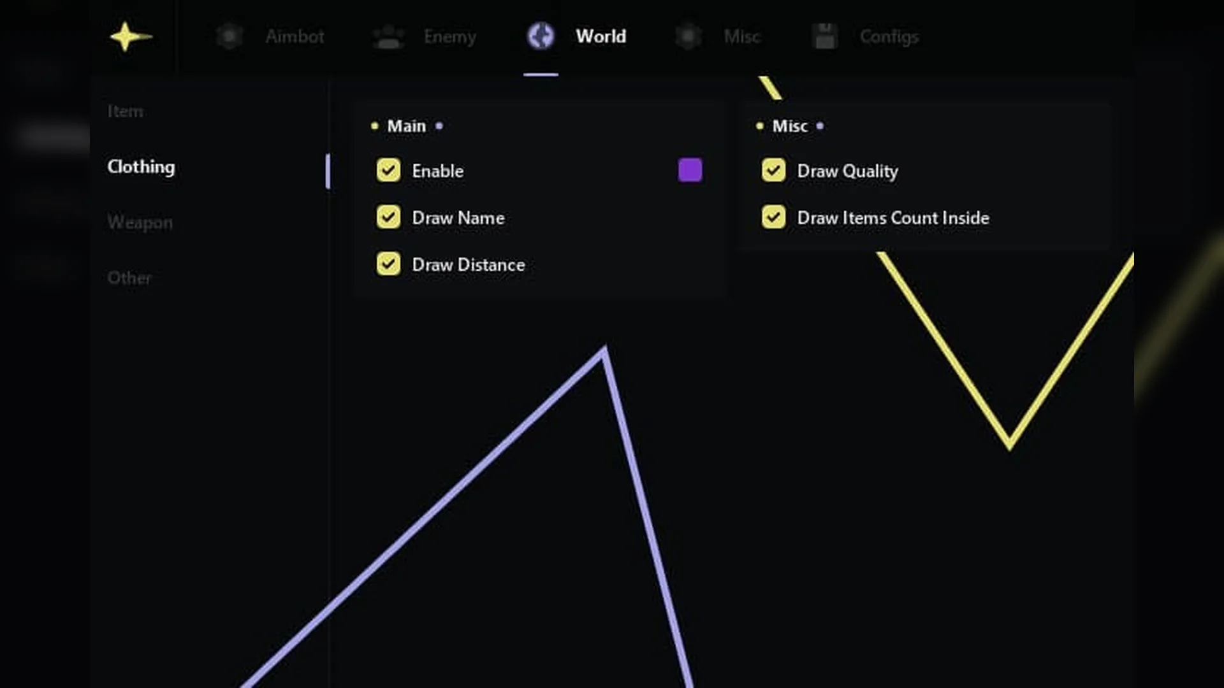The image size is (1224, 688).
Task: Click the Configs tab save icon
Action: pyautogui.click(x=825, y=36)
